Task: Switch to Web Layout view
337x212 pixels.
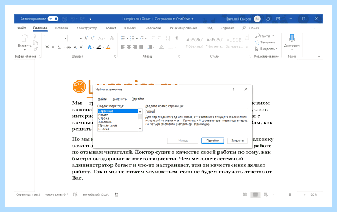Action: tap(266, 195)
